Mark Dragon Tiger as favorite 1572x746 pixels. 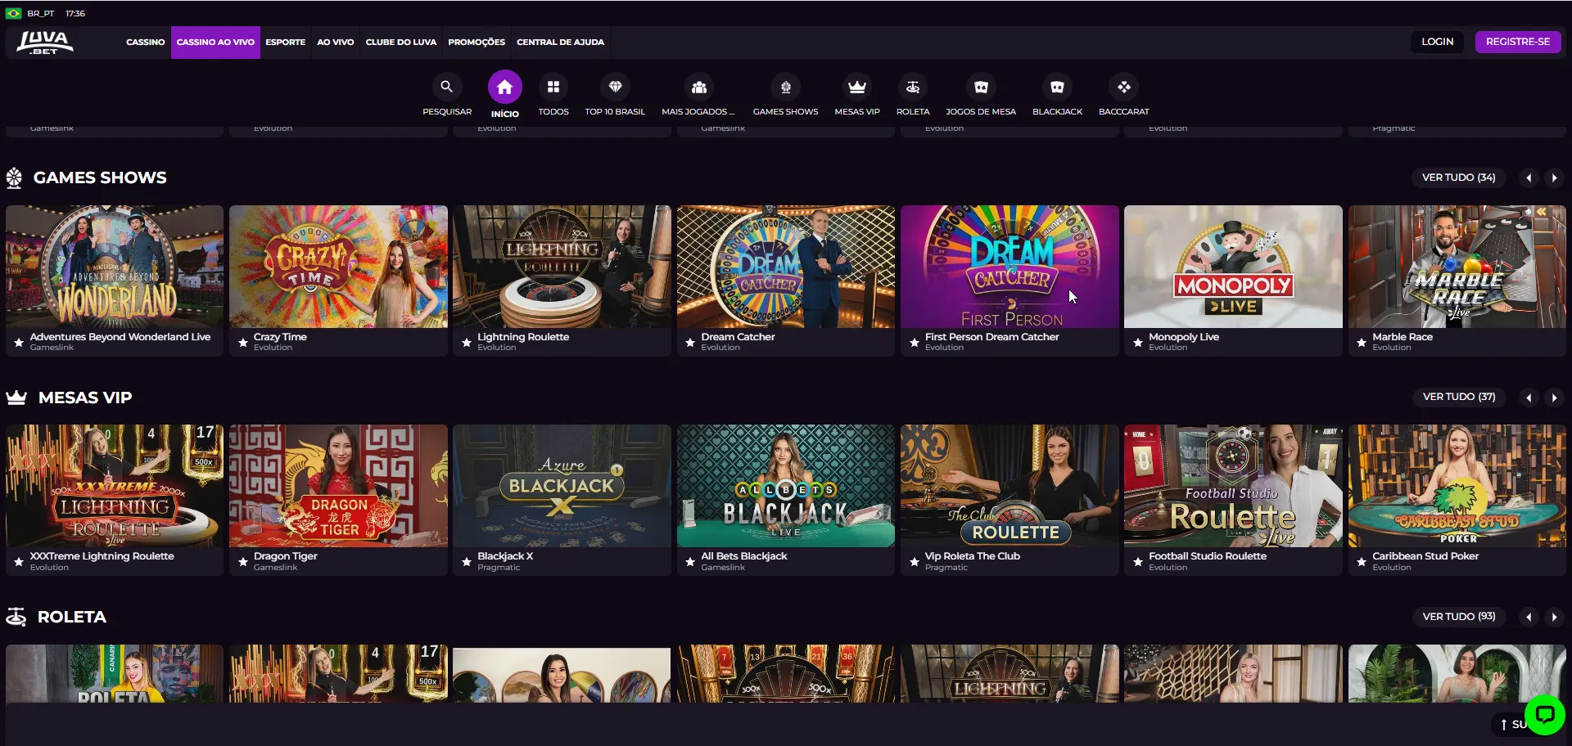(243, 562)
